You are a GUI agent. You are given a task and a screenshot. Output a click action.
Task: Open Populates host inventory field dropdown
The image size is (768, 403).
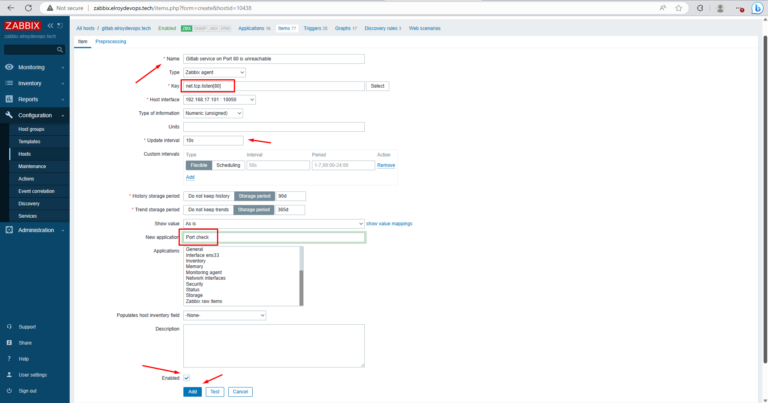pos(225,315)
